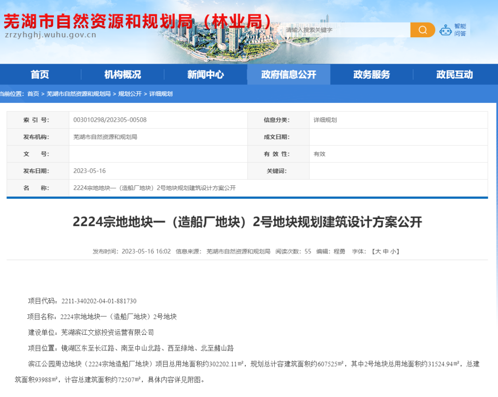
Task: Set font size to 中
Action: [385, 251]
